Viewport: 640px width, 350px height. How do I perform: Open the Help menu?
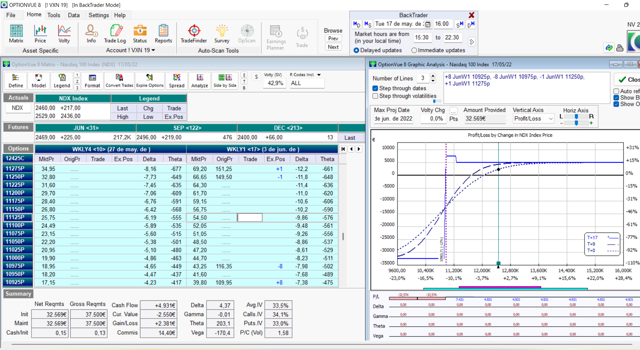120,15
